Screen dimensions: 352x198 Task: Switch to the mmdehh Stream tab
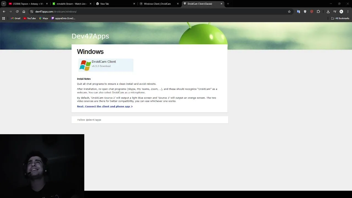click(71, 4)
